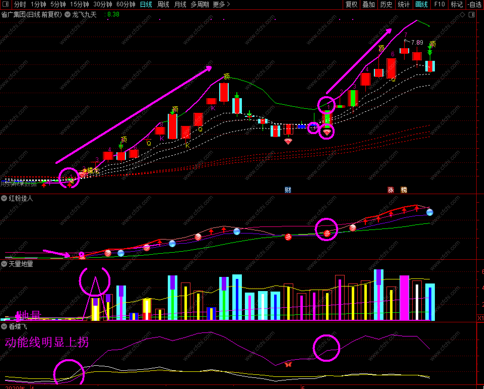Click the 7.89 high price candlestick label
The image size is (484, 389).
417,42
